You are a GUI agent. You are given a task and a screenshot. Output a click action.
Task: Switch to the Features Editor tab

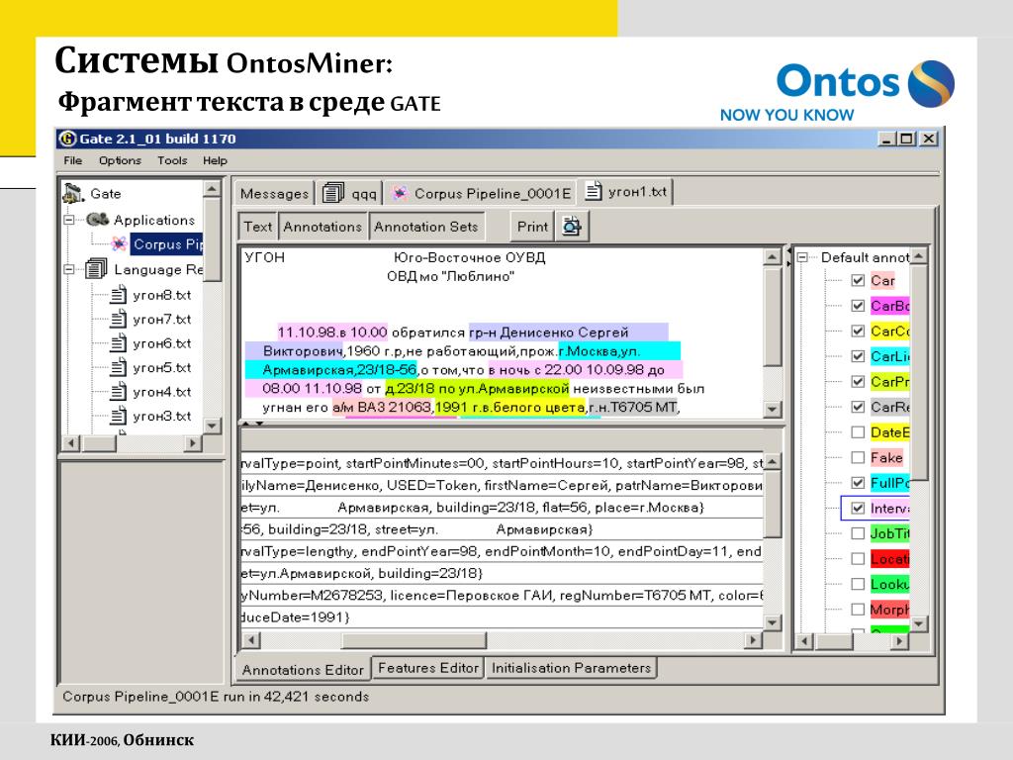(x=427, y=668)
